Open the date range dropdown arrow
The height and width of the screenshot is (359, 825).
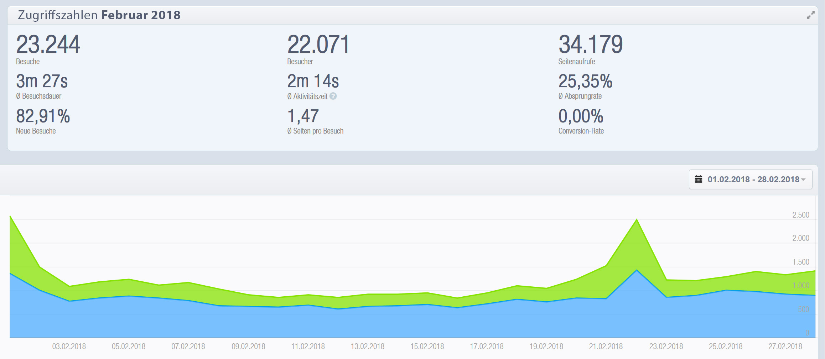[803, 179]
